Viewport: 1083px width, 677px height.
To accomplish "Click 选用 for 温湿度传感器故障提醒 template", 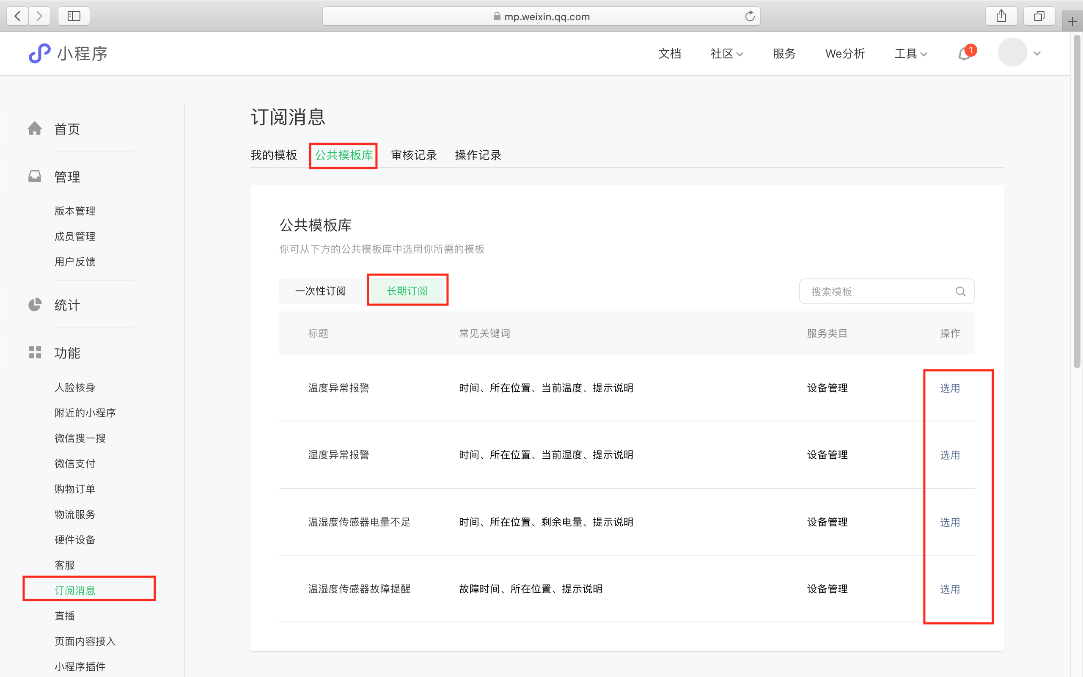I will [949, 589].
